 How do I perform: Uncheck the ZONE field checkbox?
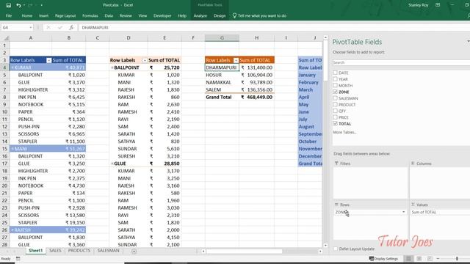tap(335, 92)
